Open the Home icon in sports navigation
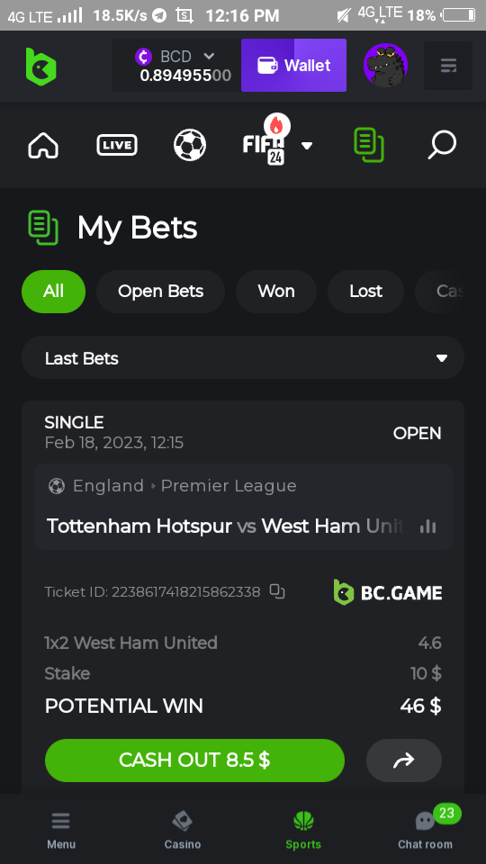The height and width of the screenshot is (864, 486). tap(43, 146)
